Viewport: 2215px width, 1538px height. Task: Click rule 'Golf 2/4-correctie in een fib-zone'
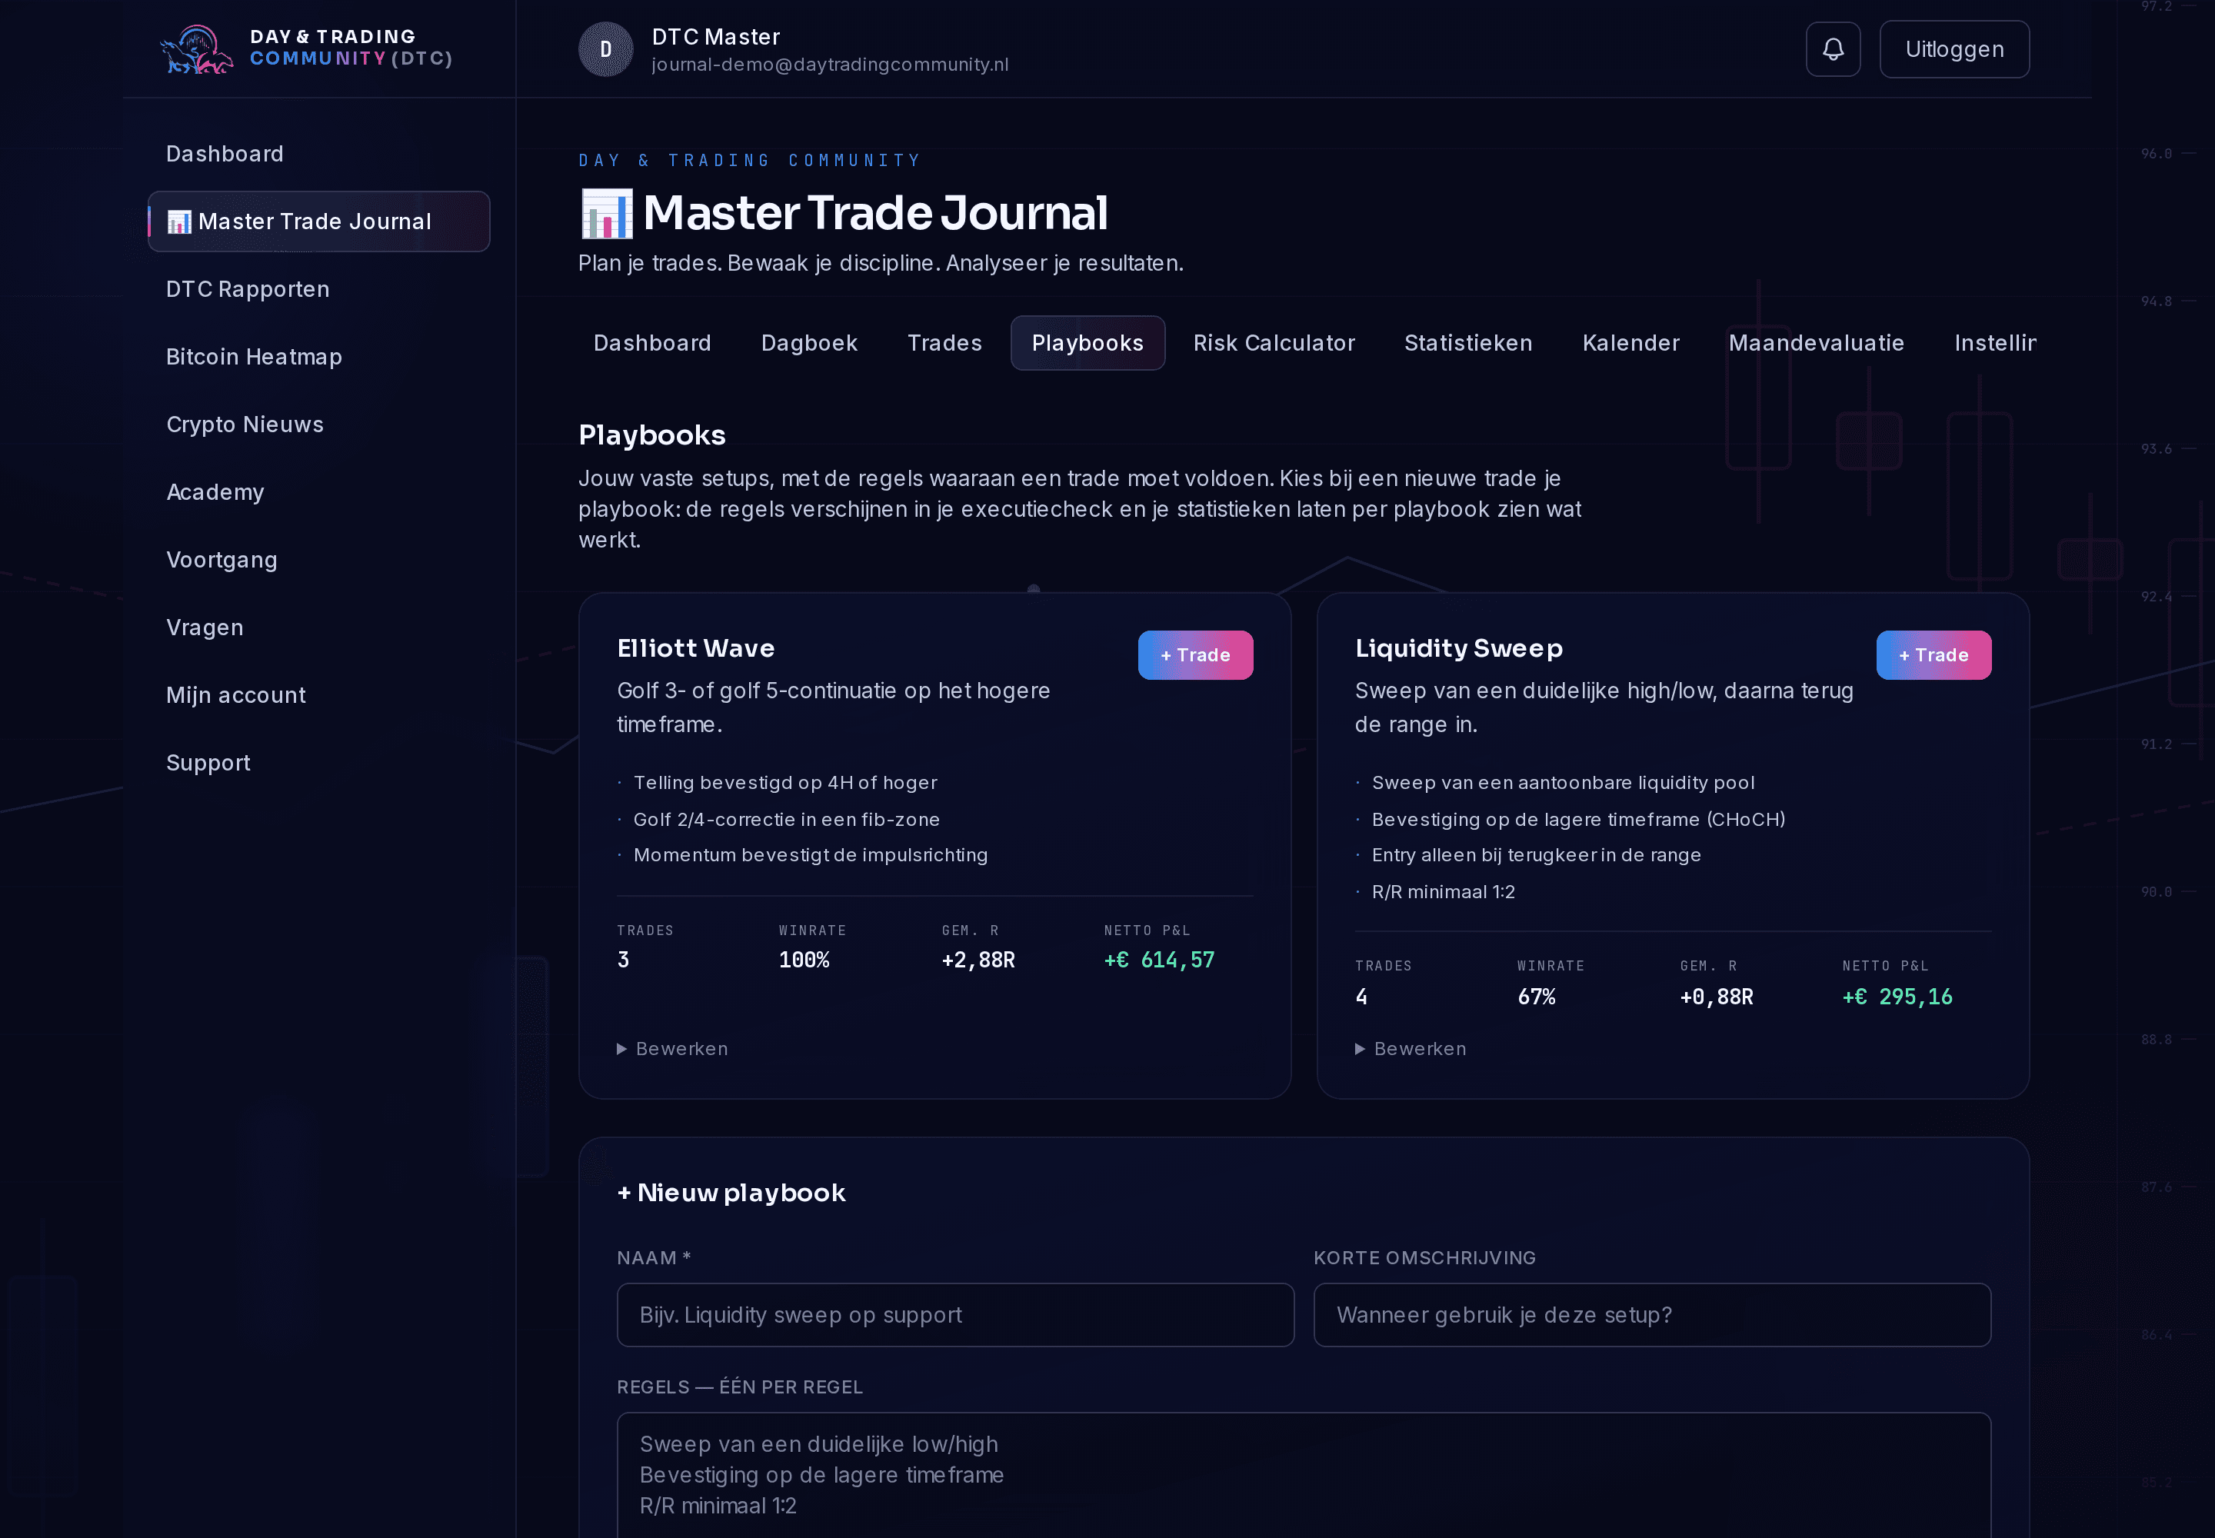pyautogui.click(x=787, y=819)
